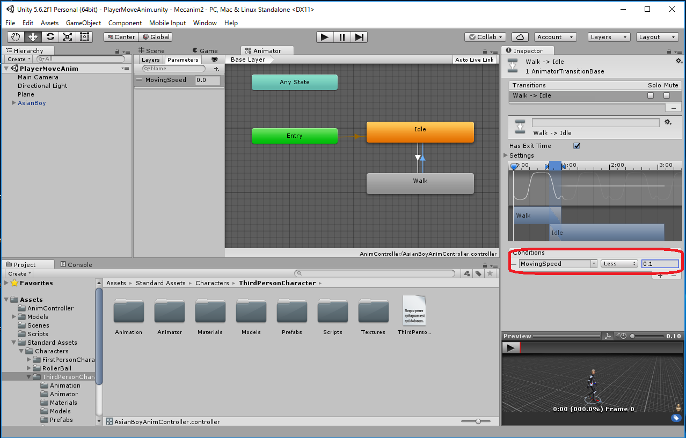Switch to the Console tab

[x=76, y=264]
